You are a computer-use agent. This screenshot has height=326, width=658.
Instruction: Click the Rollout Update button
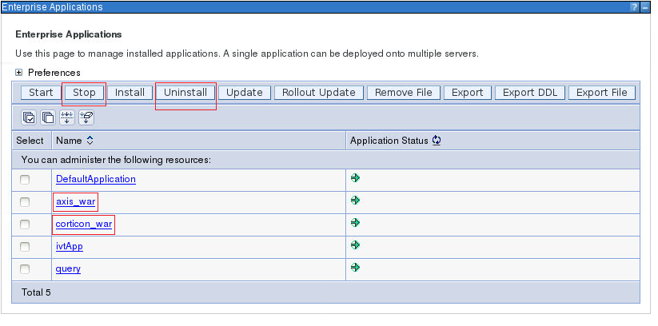319,93
